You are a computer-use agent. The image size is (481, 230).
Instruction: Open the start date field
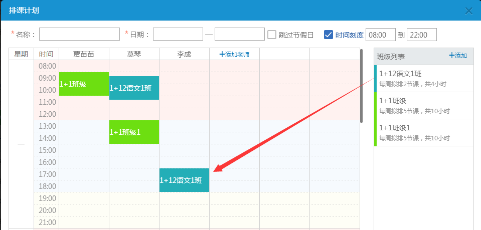pos(178,34)
